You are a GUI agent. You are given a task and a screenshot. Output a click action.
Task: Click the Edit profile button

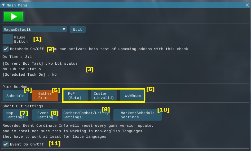click(78, 29)
